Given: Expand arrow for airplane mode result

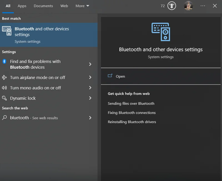Looking at the screenshot, I should point(90,77).
